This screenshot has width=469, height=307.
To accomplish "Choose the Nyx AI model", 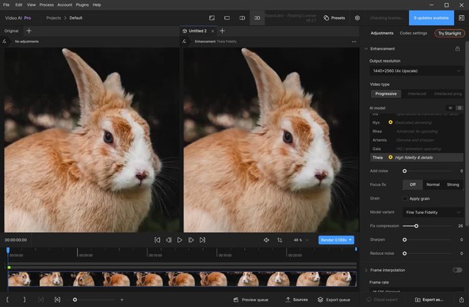I will (416, 122).
